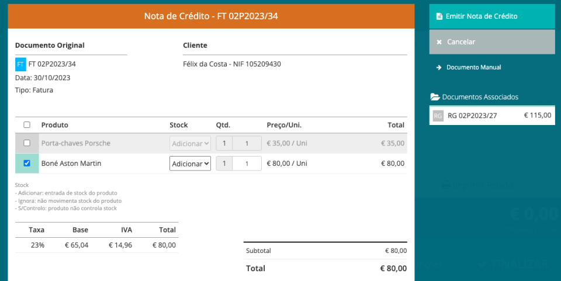Open associated document RG 02P2023/27
Viewport: 561px width, 281px height.
point(472,116)
